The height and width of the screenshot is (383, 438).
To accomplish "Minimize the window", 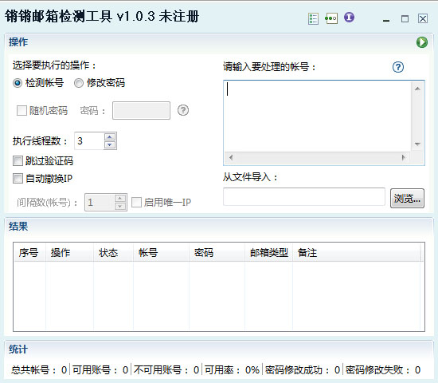I will click(x=386, y=20).
